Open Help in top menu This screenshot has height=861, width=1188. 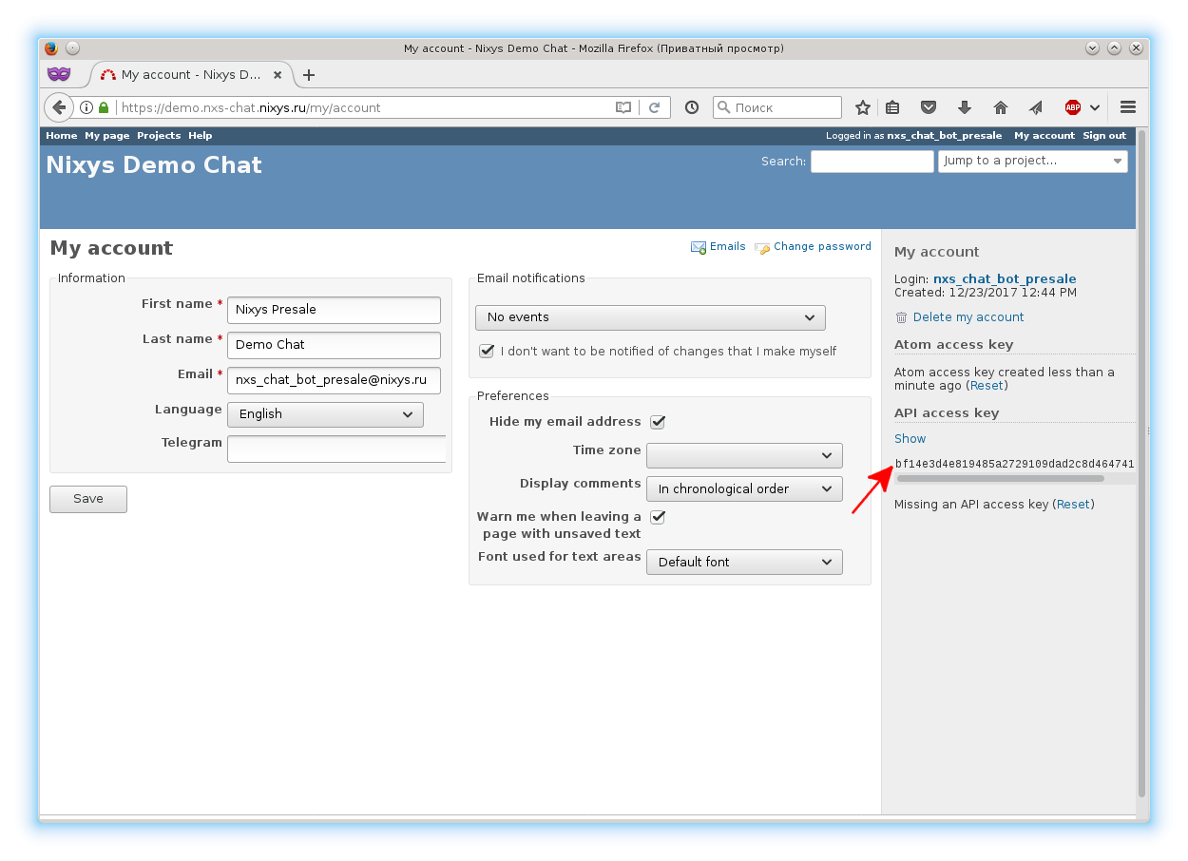click(200, 136)
